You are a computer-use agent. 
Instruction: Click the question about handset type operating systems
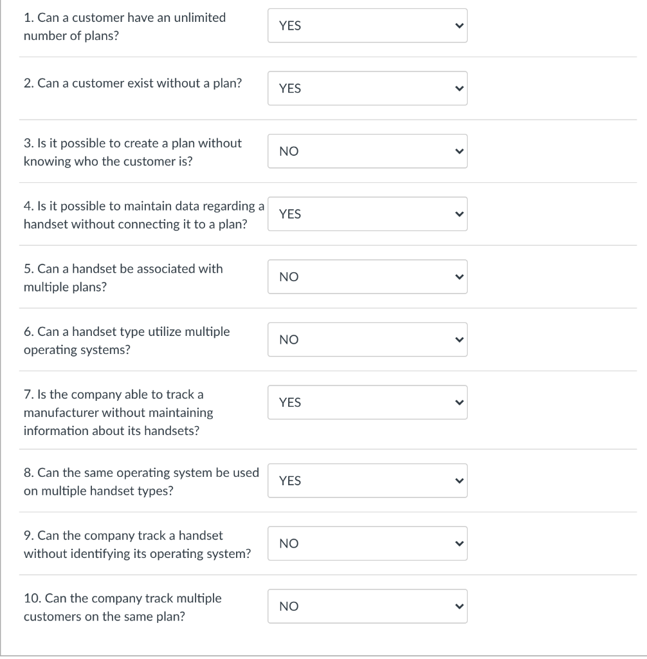pyautogui.click(x=127, y=340)
